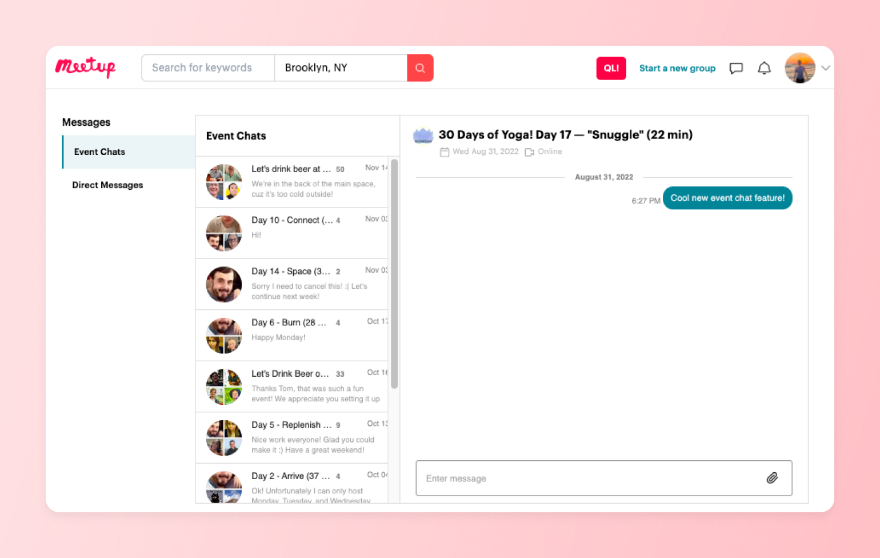Click the Online label in chat header
Viewport: 880px width, 558px height.
(550, 152)
